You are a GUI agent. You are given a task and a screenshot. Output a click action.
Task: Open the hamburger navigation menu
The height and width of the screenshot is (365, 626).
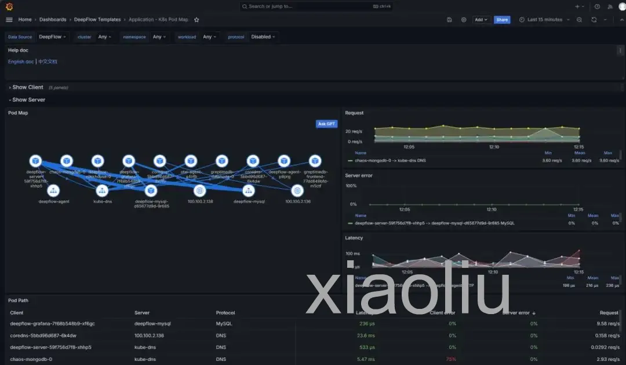[9, 20]
